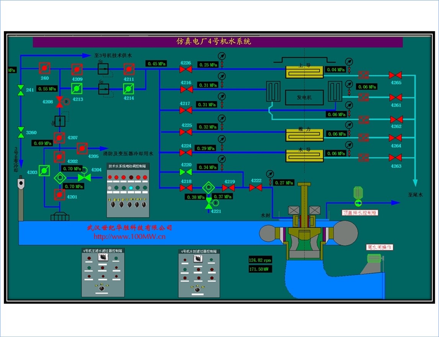Select the green motorized valve 4204

tap(84, 177)
